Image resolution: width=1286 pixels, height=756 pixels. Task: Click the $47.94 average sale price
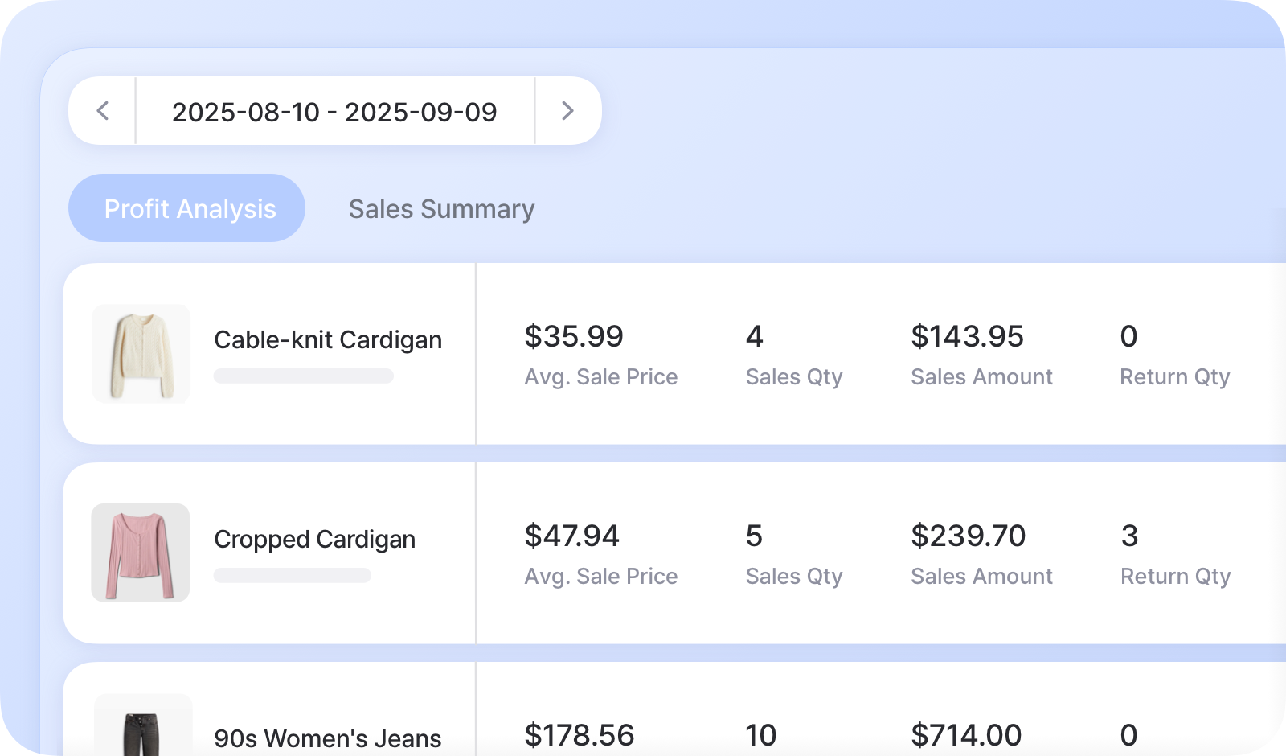tap(571, 536)
